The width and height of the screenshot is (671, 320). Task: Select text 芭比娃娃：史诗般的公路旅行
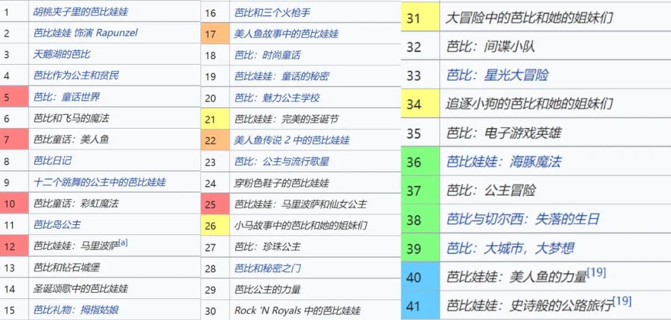pos(529,306)
